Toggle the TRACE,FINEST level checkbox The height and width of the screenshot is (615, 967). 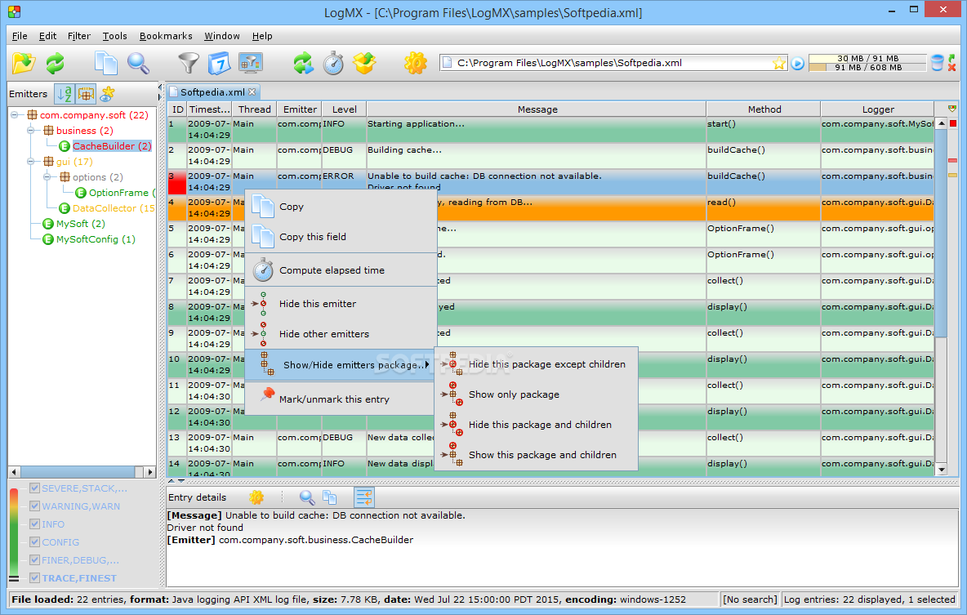35,577
